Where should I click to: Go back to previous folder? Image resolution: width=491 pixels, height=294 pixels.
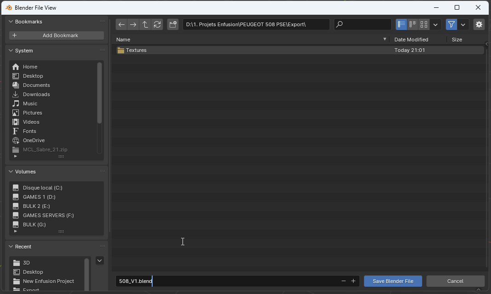click(x=121, y=24)
